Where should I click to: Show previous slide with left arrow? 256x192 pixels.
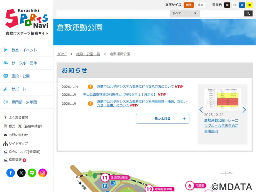pyautogui.click(x=201, y=110)
